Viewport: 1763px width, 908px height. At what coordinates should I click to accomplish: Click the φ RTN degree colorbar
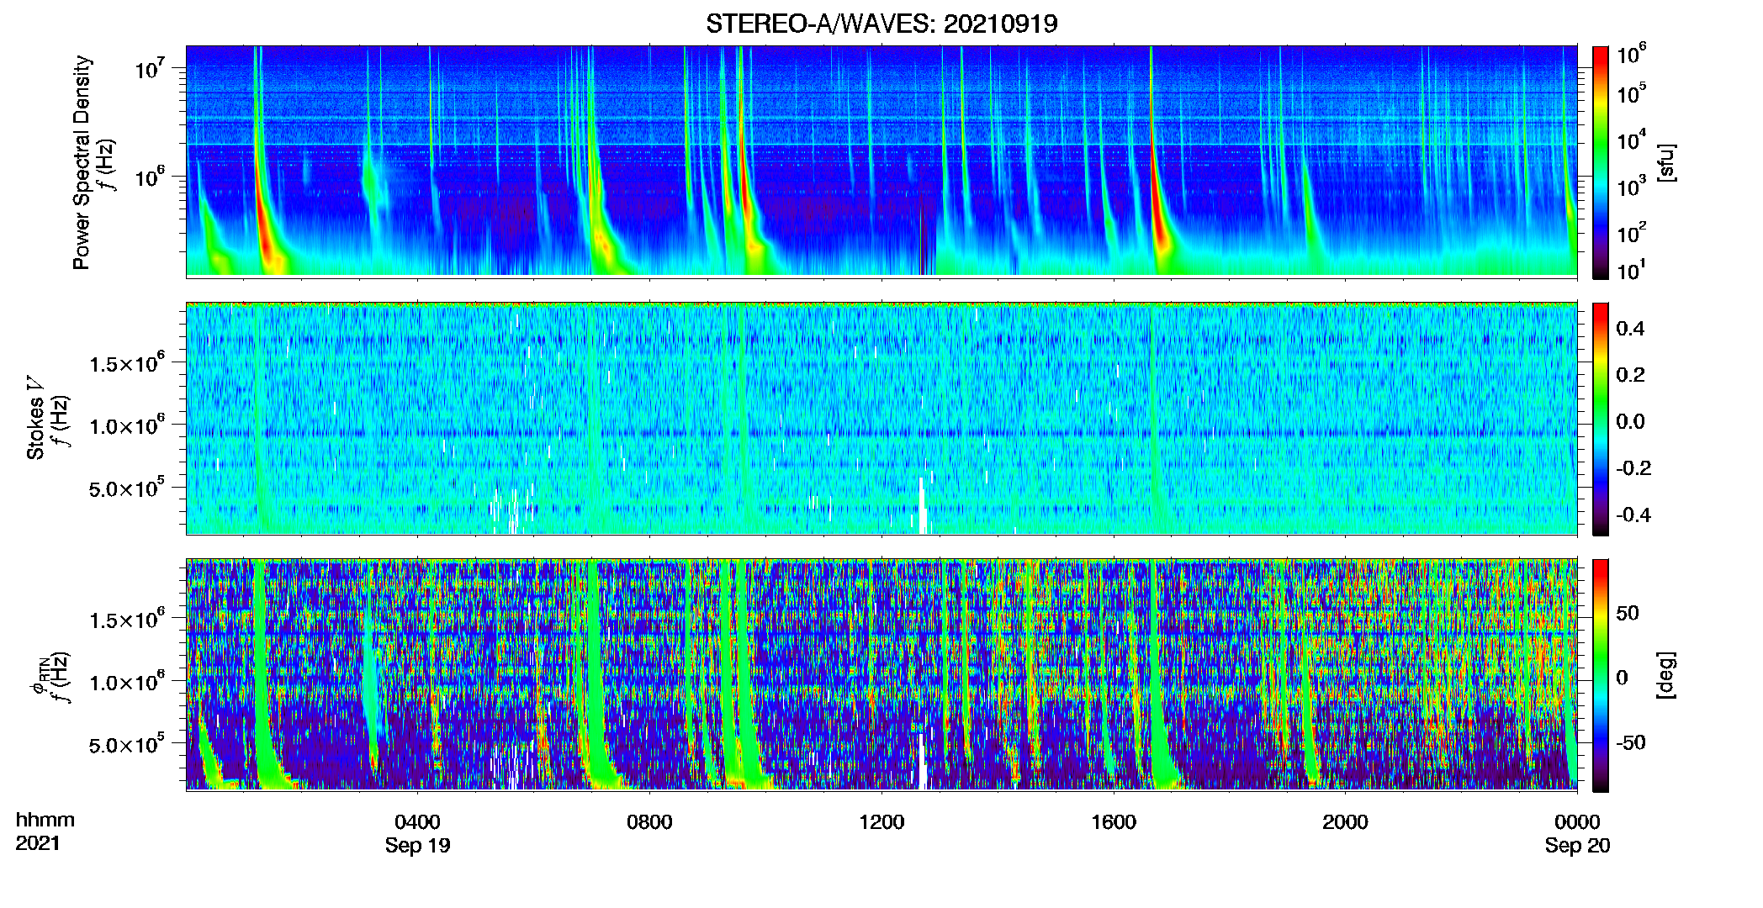coord(1601,675)
